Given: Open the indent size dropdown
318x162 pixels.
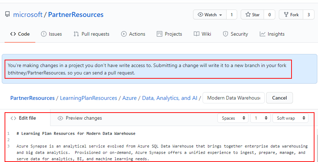Looking at the screenshot, I should coord(260,118).
